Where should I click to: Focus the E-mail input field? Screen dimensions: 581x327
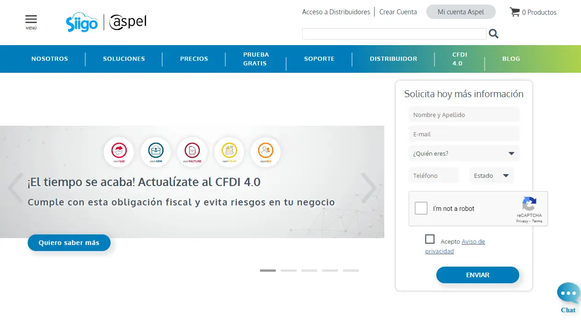coord(464,134)
